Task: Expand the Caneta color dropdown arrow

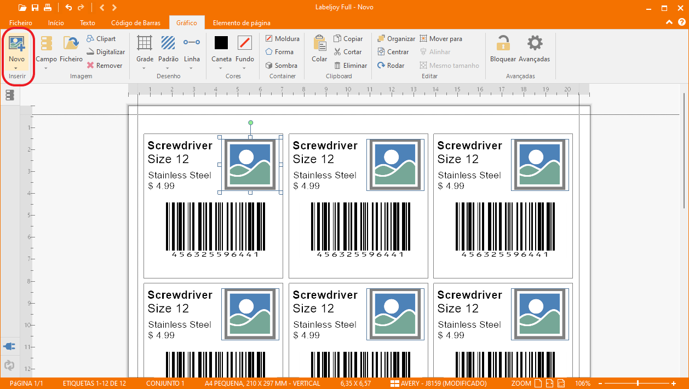Action: pyautogui.click(x=221, y=68)
